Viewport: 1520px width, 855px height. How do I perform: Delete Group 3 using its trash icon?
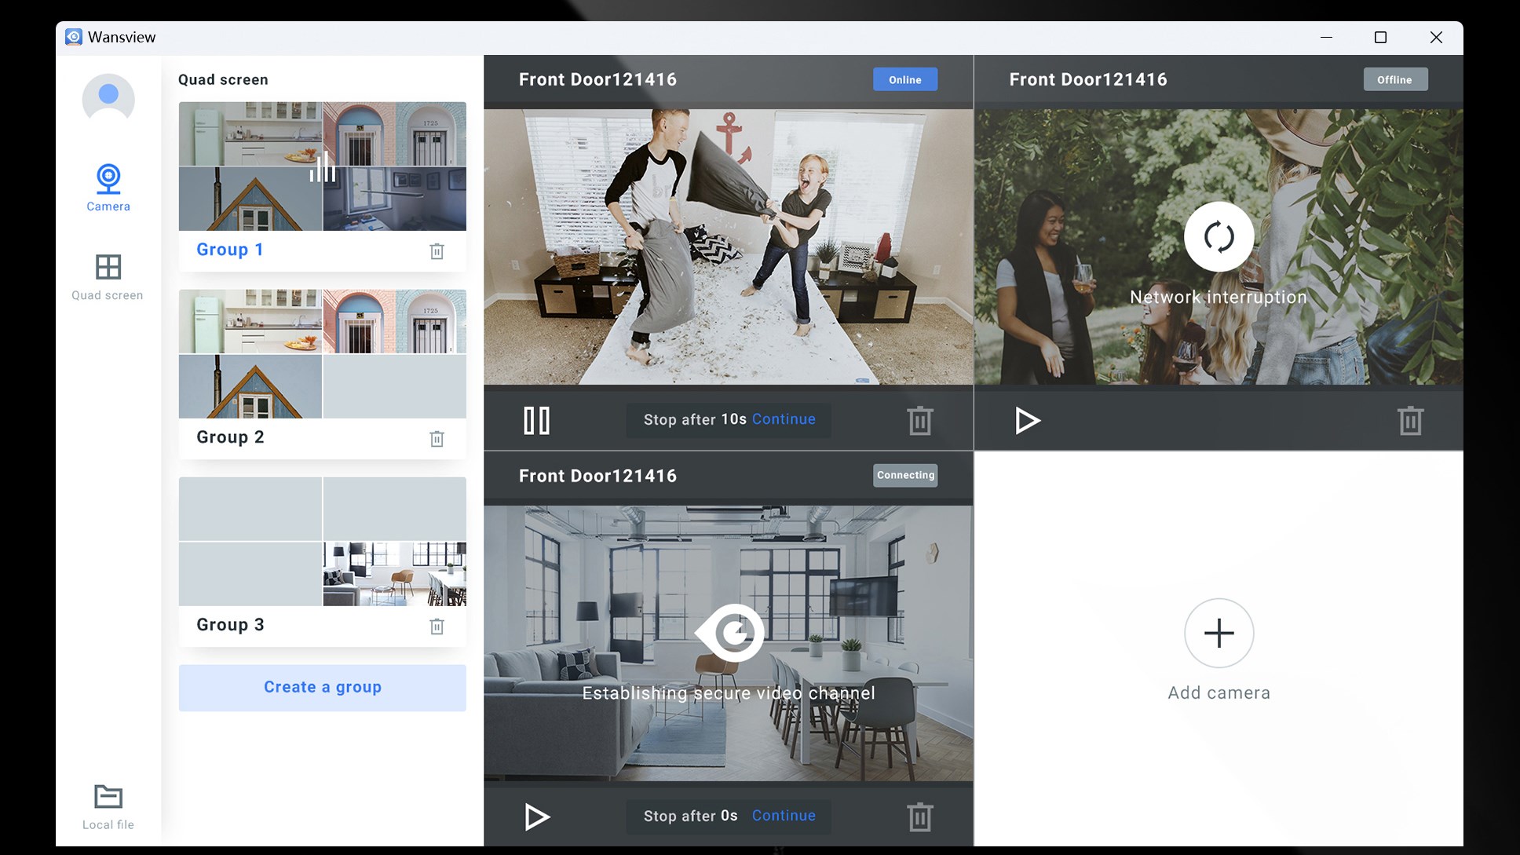(x=437, y=627)
